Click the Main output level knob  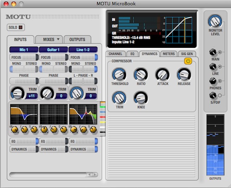point(213,52)
